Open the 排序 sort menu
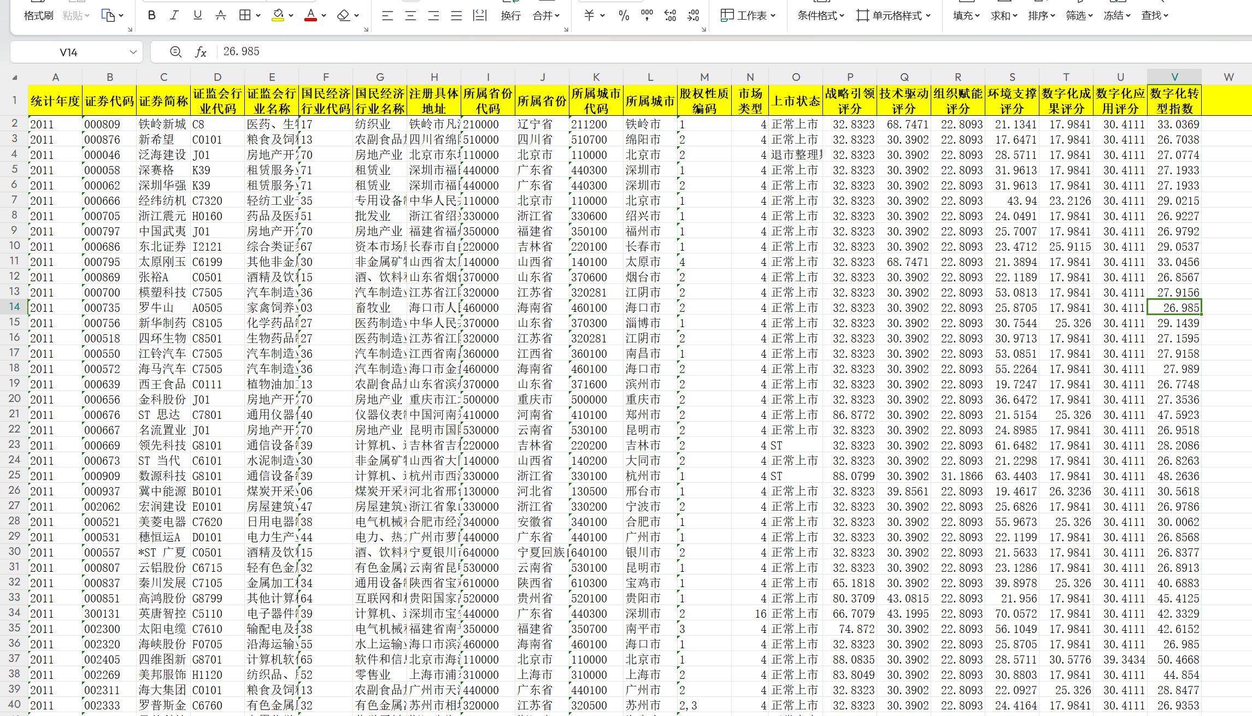Viewport: 1252px width, 716px height. [x=1041, y=15]
